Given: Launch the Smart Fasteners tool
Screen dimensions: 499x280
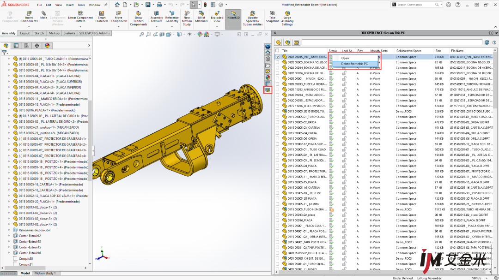Looking at the screenshot, I should (102, 17).
